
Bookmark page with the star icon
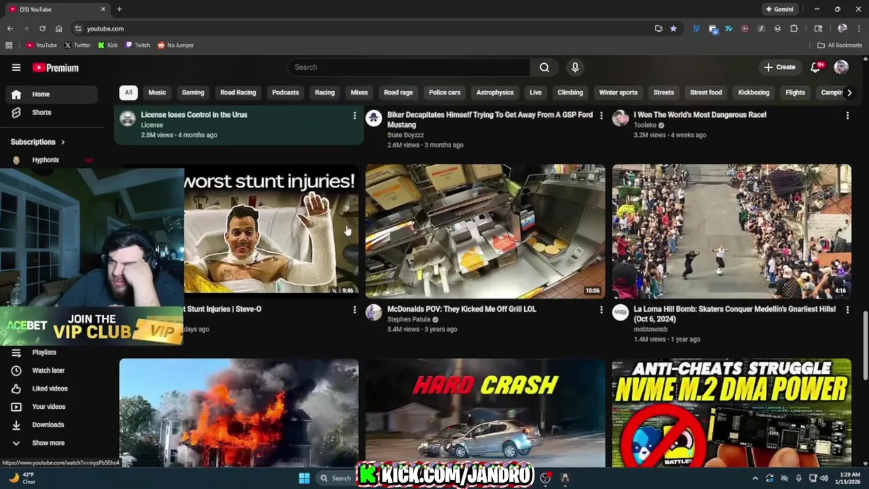[x=673, y=29]
